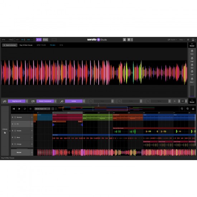The height and width of the screenshot is (197, 197).
Task: Open the Export menu
Action: (x=172, y=40)
